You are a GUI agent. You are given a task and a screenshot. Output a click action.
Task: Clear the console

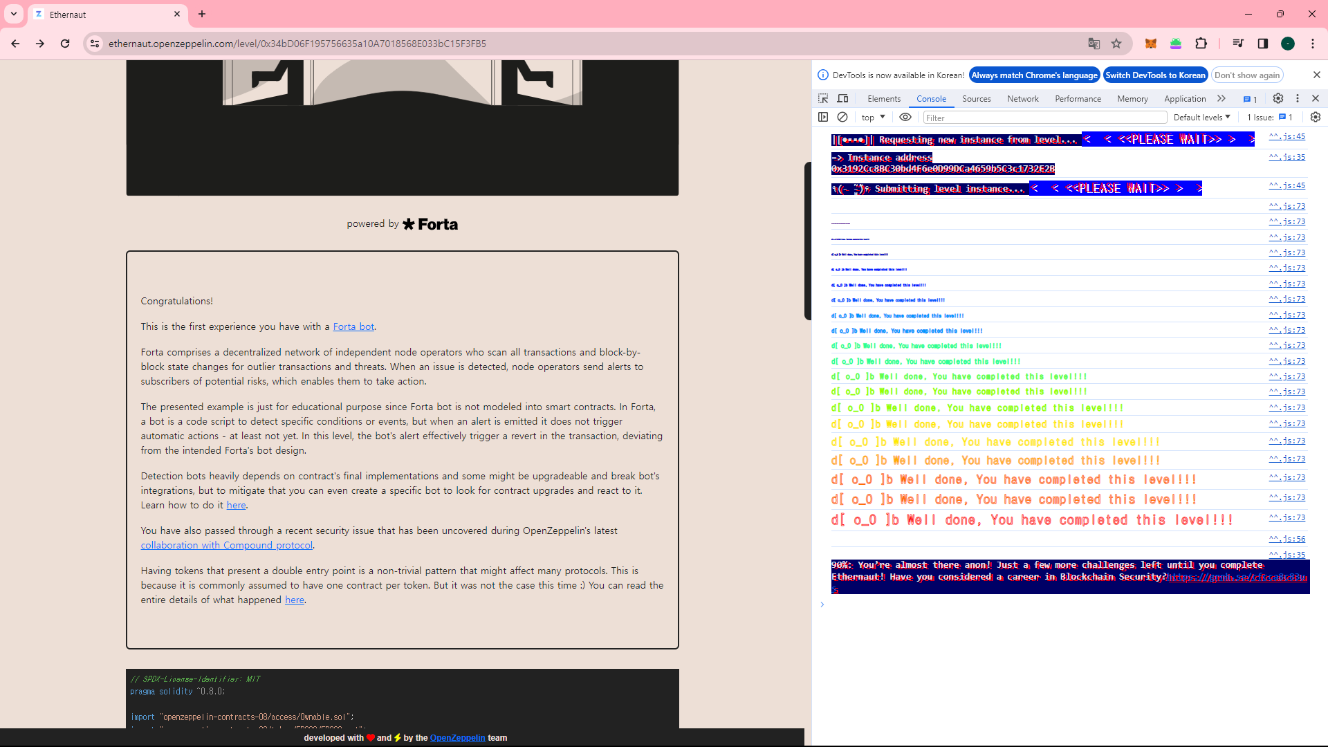click(842, 118)
